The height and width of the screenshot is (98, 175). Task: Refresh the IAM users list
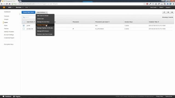click(x=164, y=12)
